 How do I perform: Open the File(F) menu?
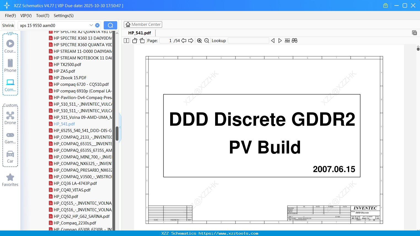[10, 16]
